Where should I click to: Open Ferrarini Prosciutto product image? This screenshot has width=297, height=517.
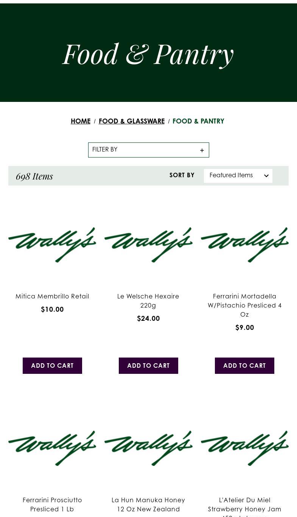click(52, 448)
